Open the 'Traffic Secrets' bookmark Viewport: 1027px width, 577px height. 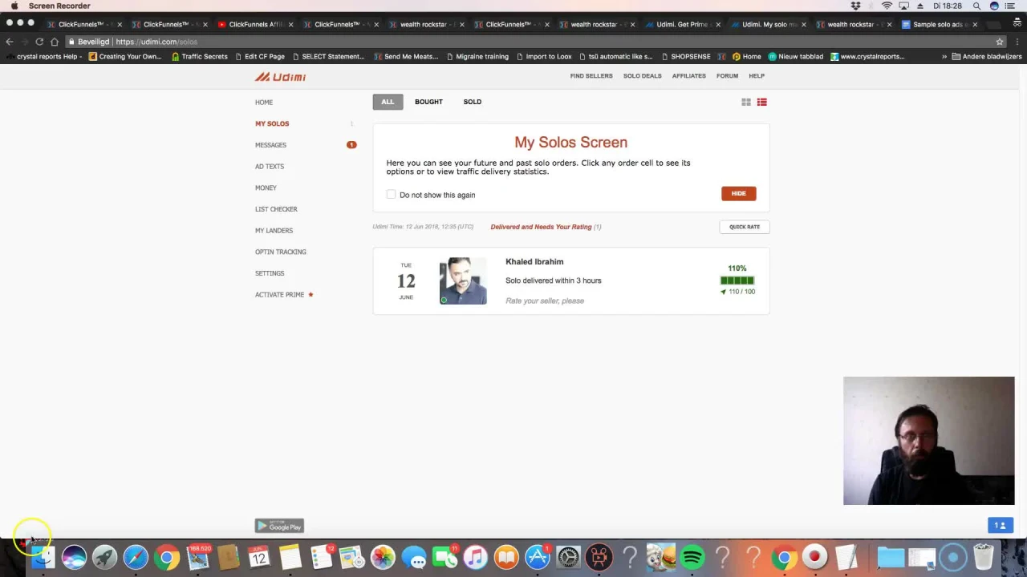click(199, 57)
